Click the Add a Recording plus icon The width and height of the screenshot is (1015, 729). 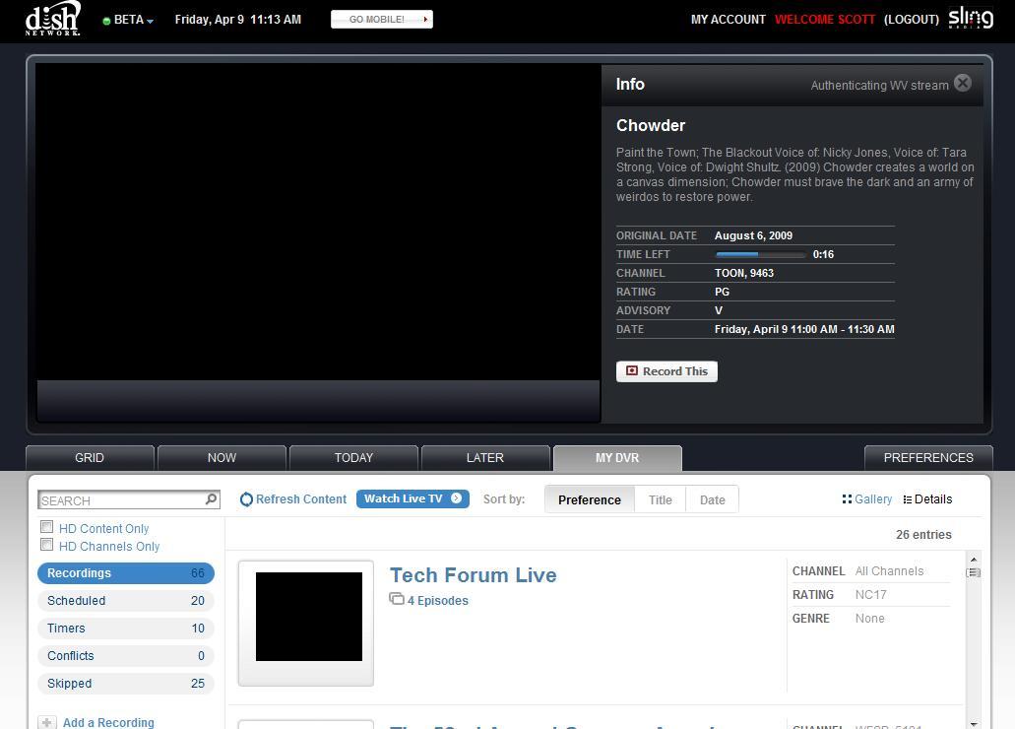click(46, 722)
